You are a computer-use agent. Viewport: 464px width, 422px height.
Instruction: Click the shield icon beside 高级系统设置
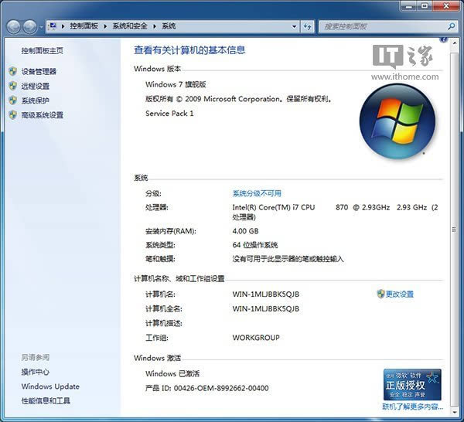[12, 115]
